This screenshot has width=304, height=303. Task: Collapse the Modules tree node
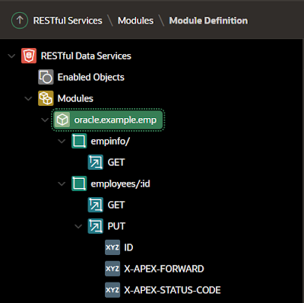[x=28, y=98]
